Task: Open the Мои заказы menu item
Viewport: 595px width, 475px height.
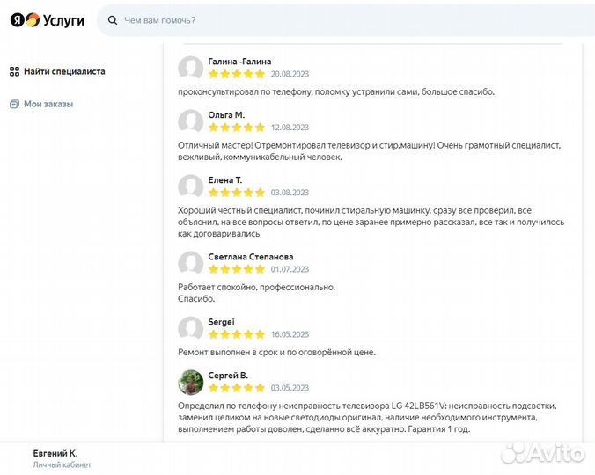Action: (48, 104)
